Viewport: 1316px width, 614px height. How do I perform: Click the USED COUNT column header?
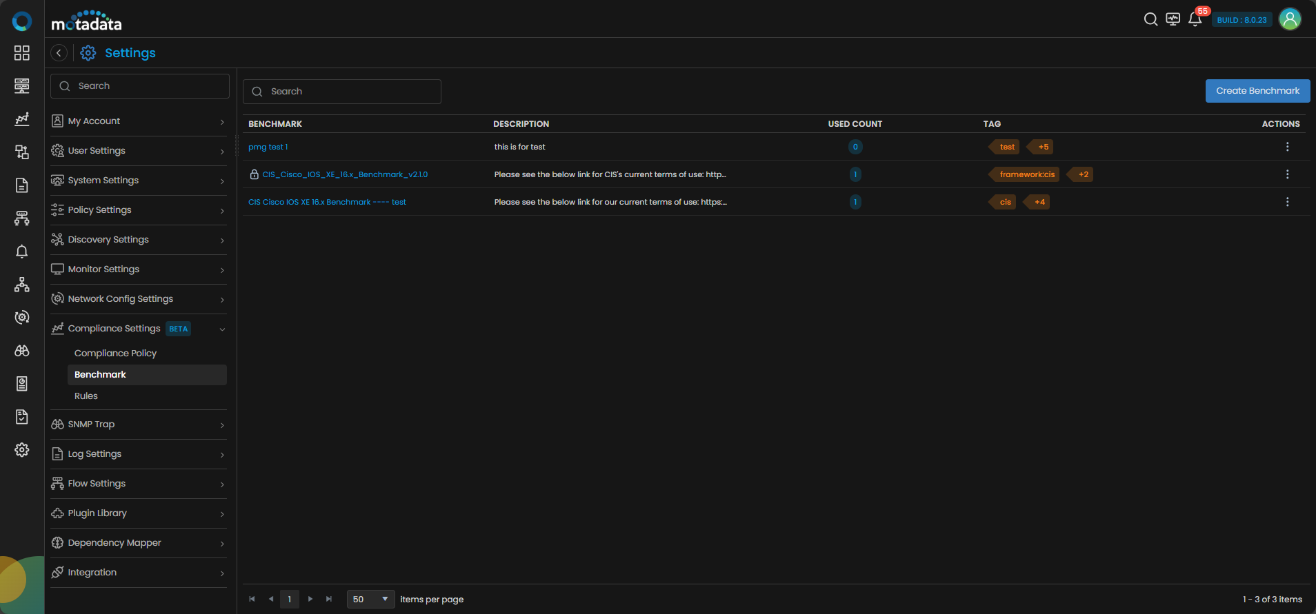tap(855, 124)
